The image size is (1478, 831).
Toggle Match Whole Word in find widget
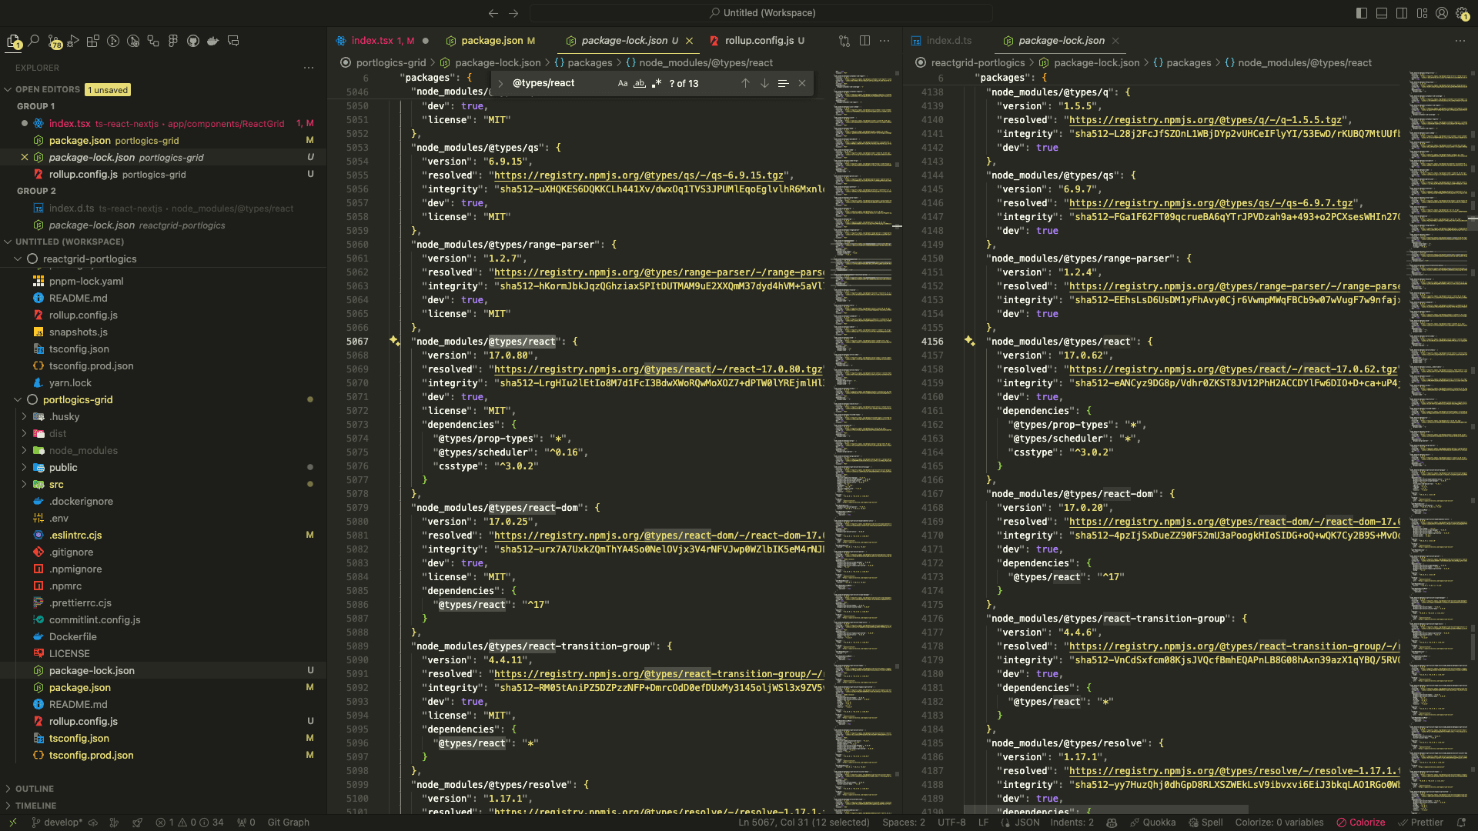pos(640,83)
